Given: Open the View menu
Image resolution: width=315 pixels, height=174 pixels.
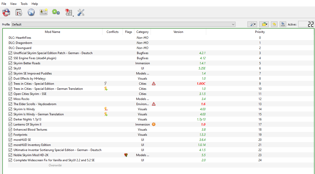Looking at the screenshot, I should coord(13,4).
